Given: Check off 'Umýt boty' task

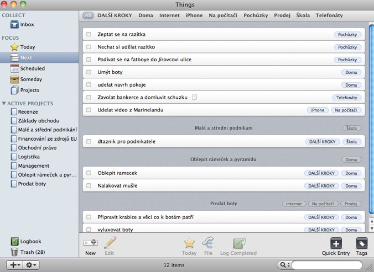Looking at the screenshot, I should coord(89,72).
